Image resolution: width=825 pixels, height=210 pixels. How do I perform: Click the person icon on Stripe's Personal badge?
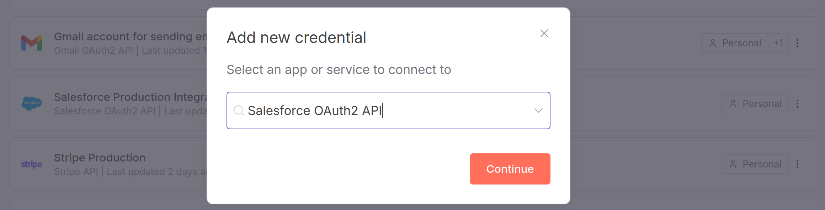pyautogui.click(x=734, y=164)
